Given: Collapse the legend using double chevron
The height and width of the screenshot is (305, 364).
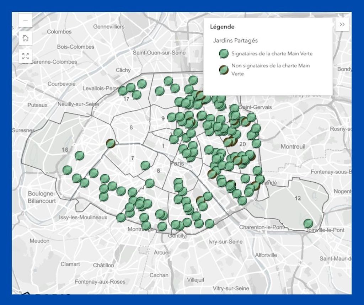Looking at the screenshot, I should (x=342, y=25).
